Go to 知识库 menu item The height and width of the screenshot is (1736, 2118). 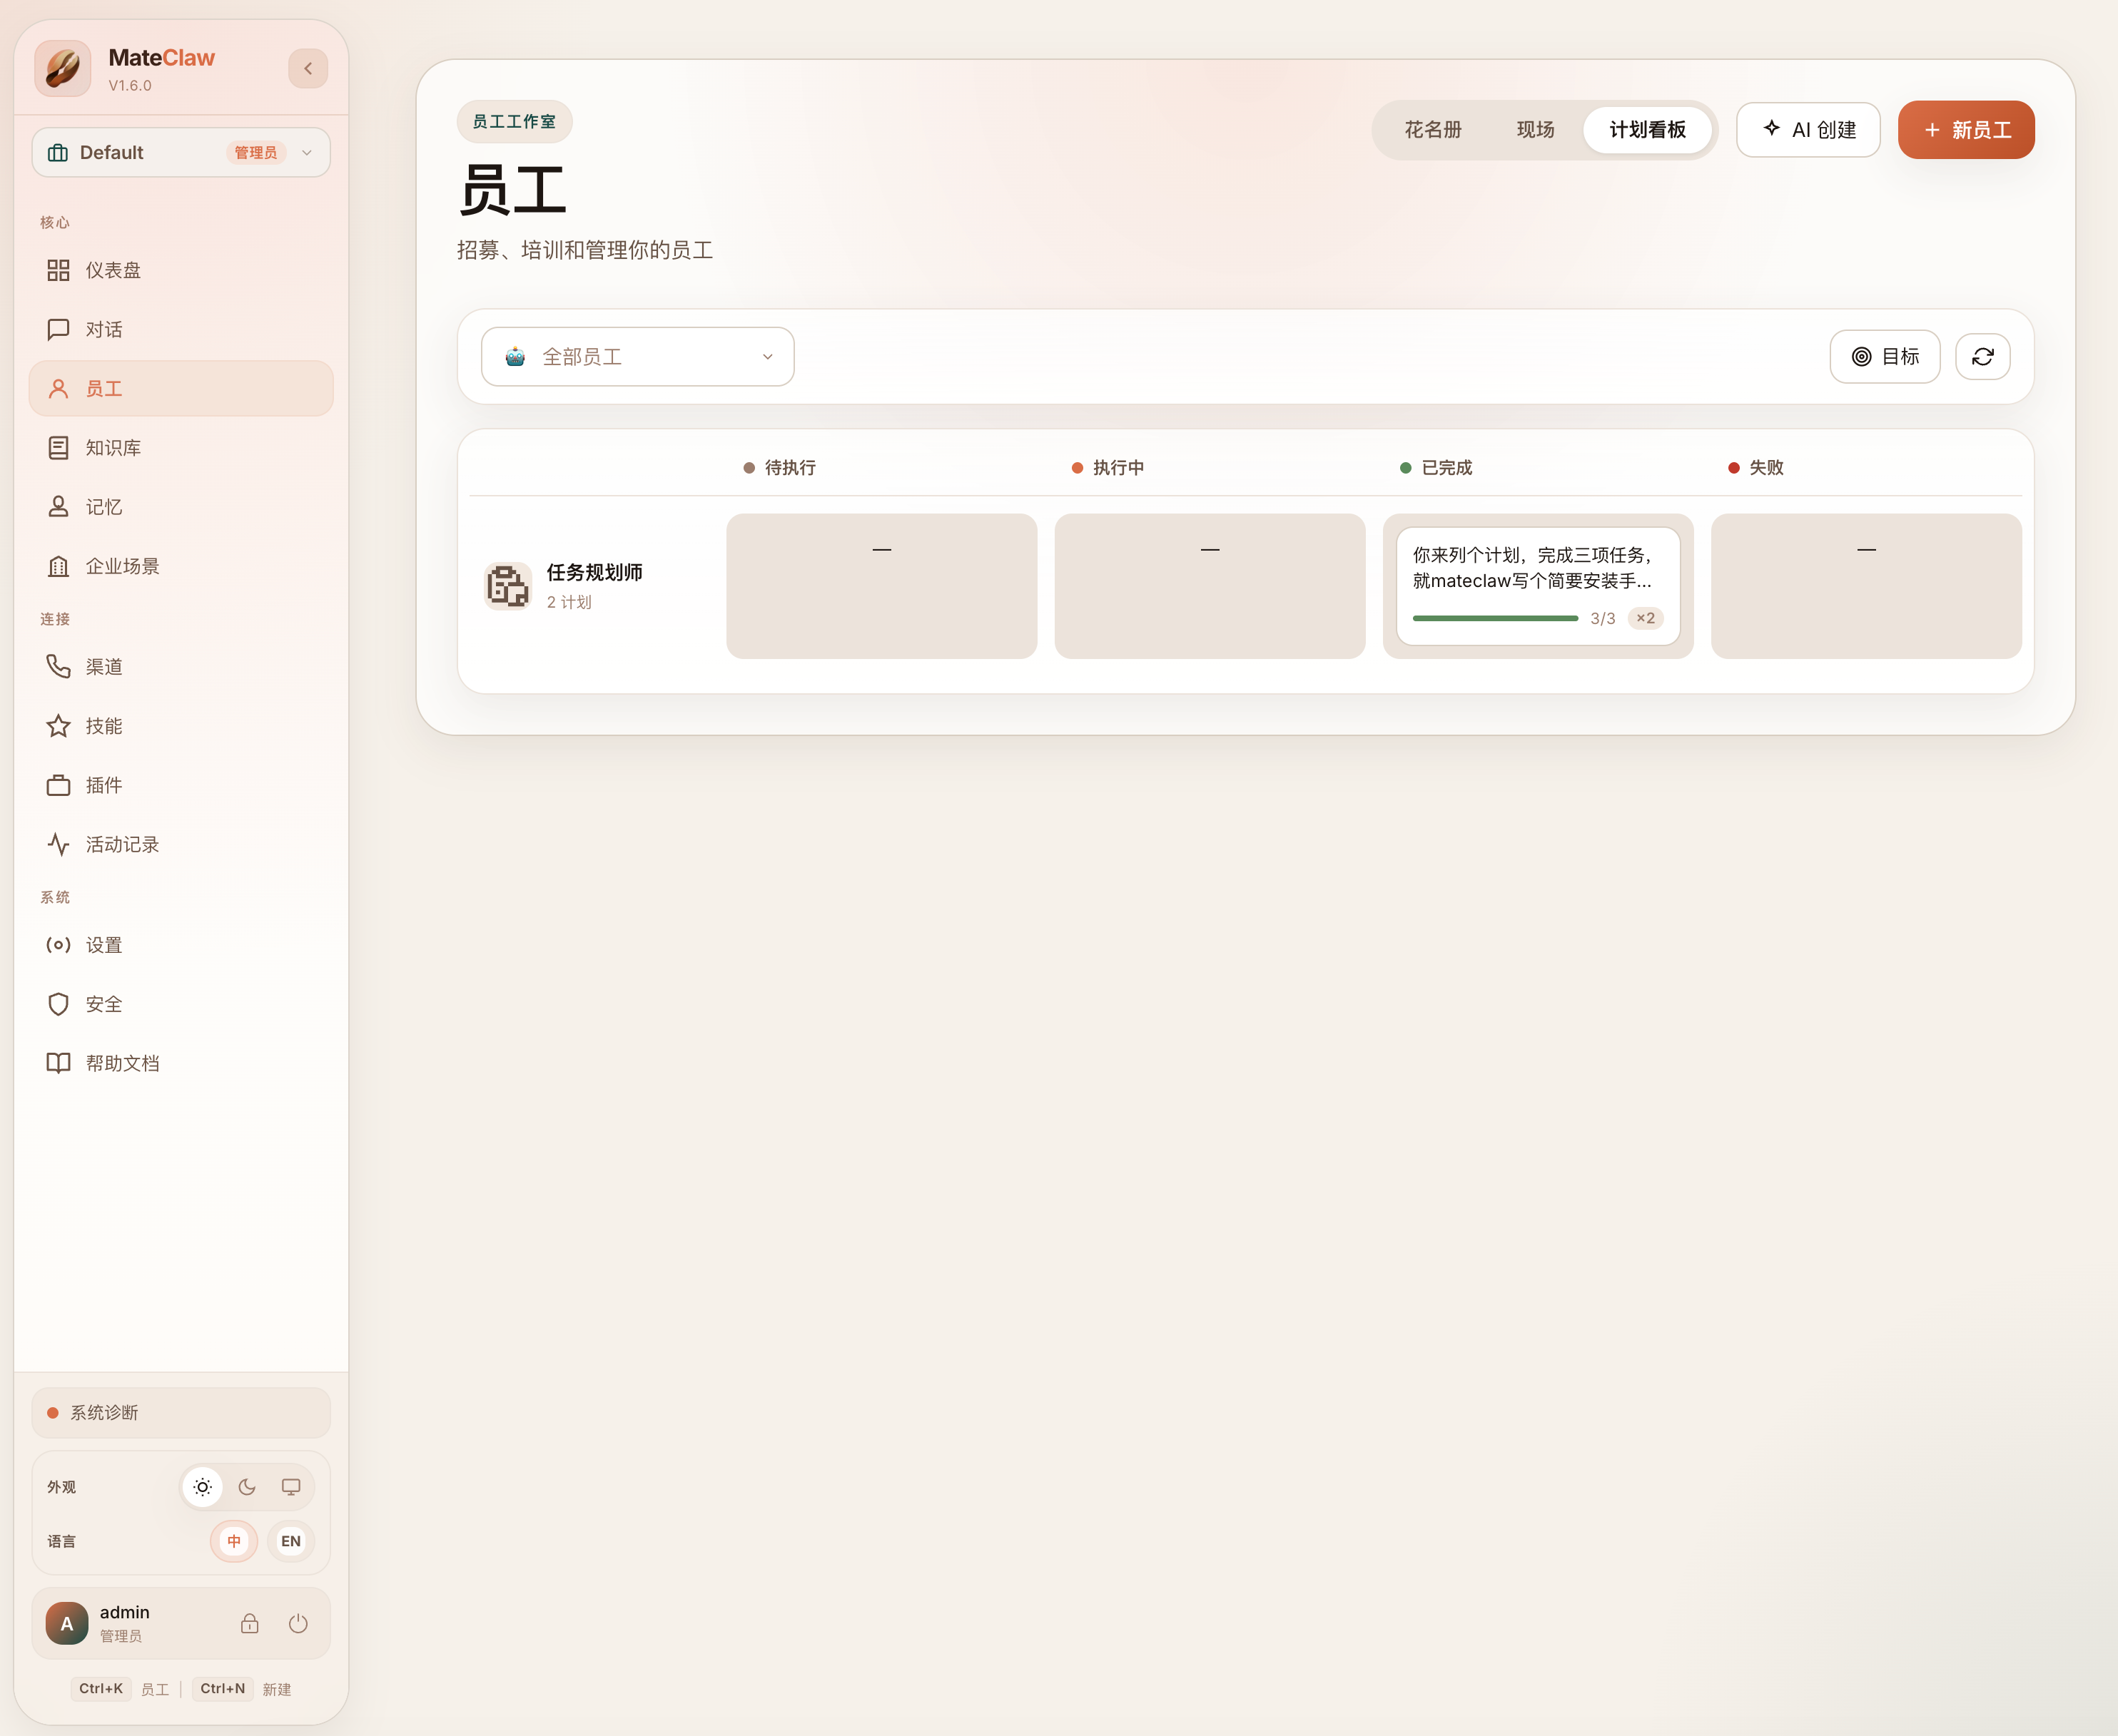tap(181, 448)
